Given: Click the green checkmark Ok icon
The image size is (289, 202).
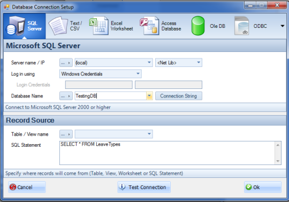Looking at the screenshot, I should (x=249, y=187).
